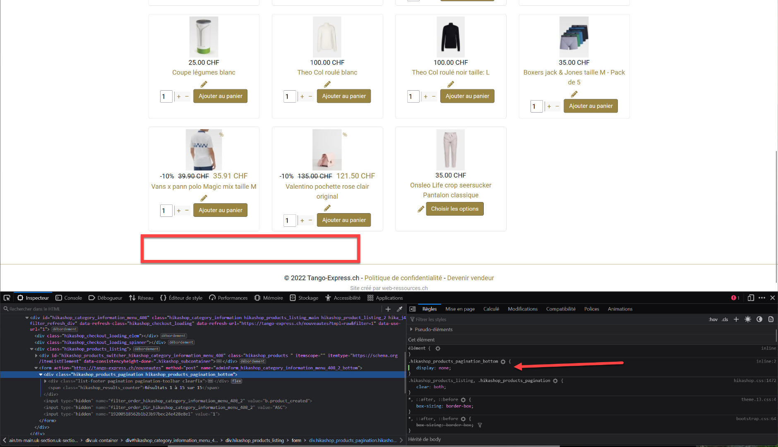Open the Politique de confidentialité link
This screenshot has height=447, width=778.
pos(403,278)
